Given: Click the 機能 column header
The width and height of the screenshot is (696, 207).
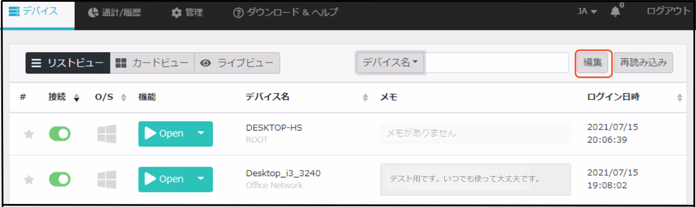Looking at the screenshot, I should pyautogui.click(x=147, y=97).
